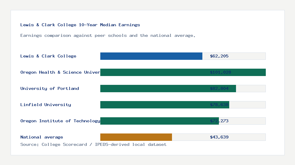This screenshot has height=165, width=295.
Task: Select the "Oregon Institute of Technology" label
Action: pyautogui.click(x=60, y=121)
